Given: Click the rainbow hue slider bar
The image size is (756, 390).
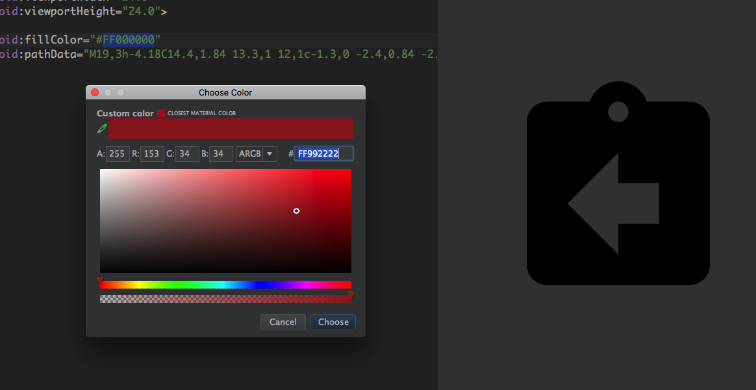Looking at the screenshot, I should click(225, 285).
